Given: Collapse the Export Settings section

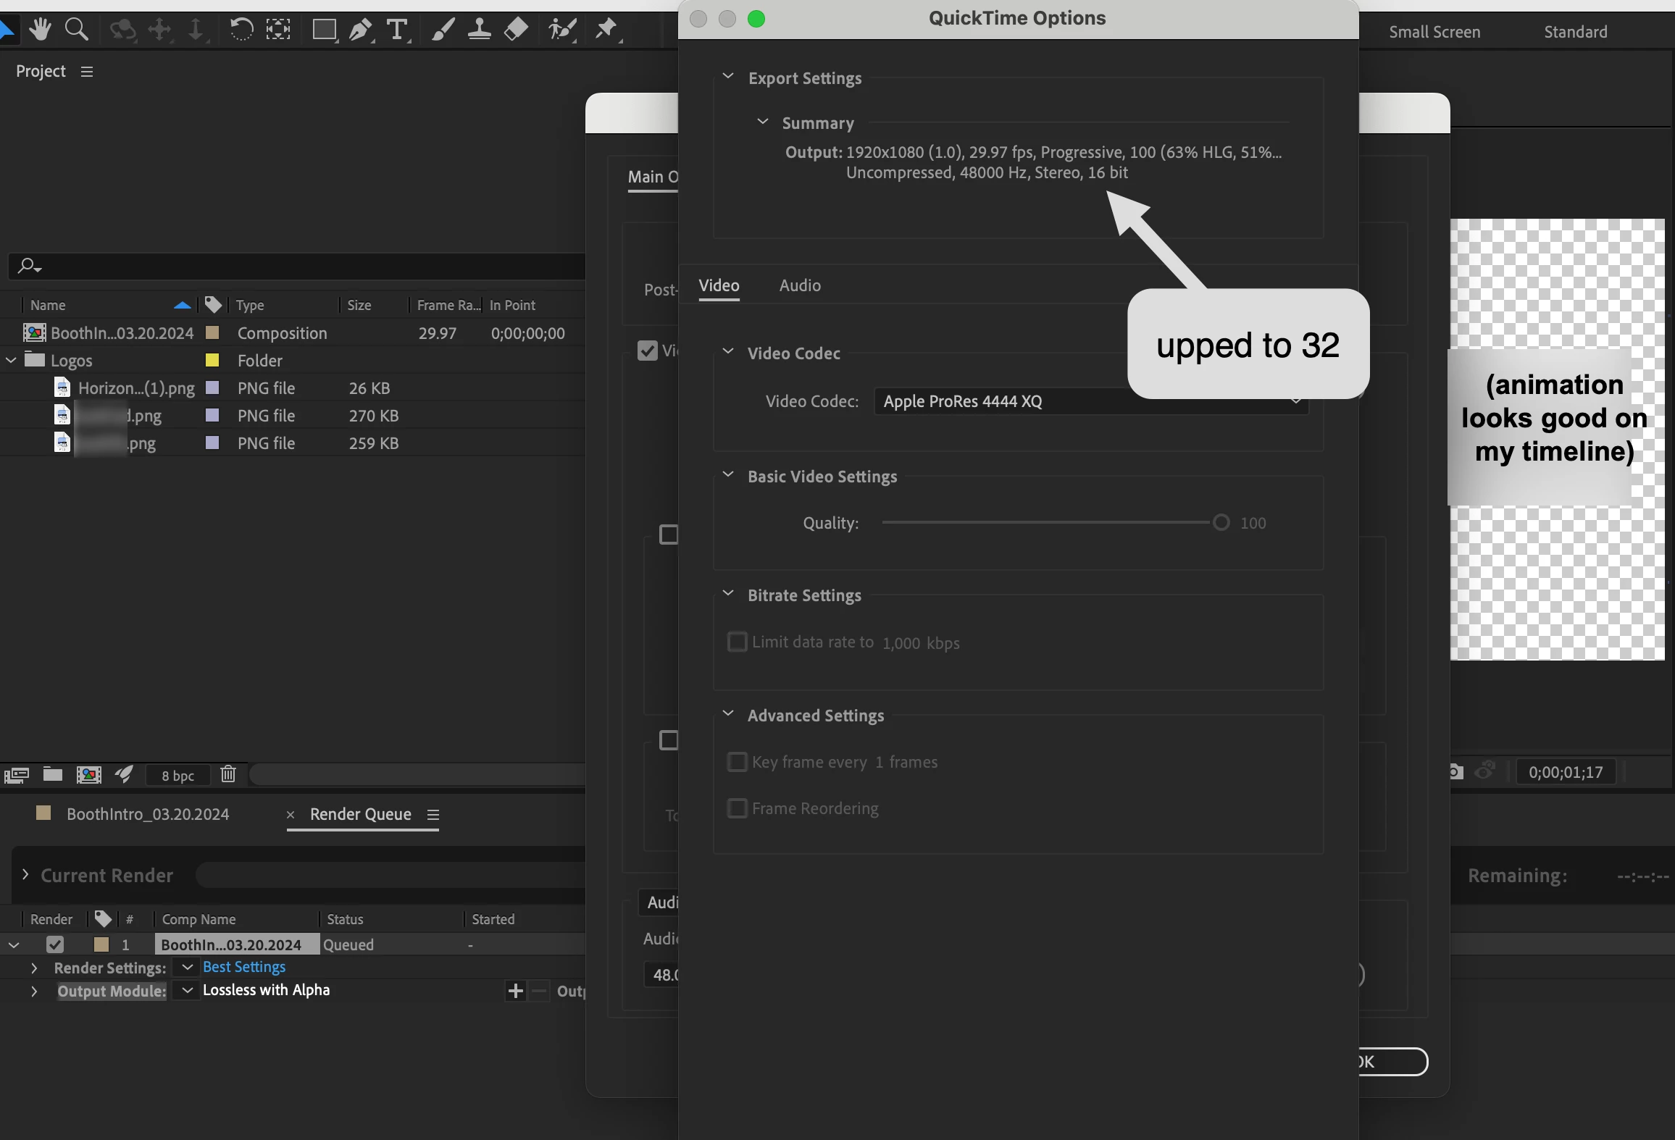Looking at the screenshot, I should [x=728, y=77].
